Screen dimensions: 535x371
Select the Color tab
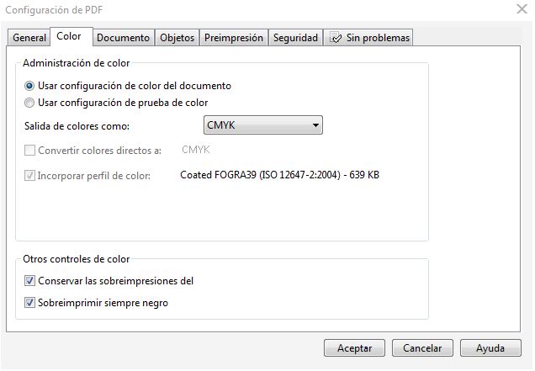[69, 36]
